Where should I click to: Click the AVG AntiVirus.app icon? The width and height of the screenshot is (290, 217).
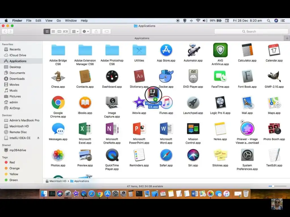pyautogui.click(x=220, y=50)
